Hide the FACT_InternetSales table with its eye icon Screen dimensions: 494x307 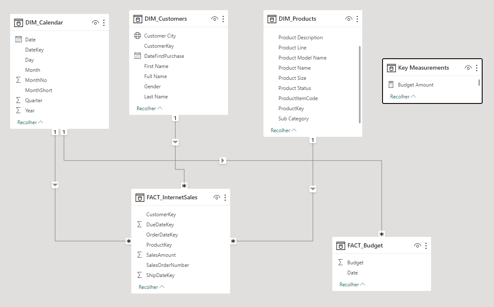click(217, 197)
